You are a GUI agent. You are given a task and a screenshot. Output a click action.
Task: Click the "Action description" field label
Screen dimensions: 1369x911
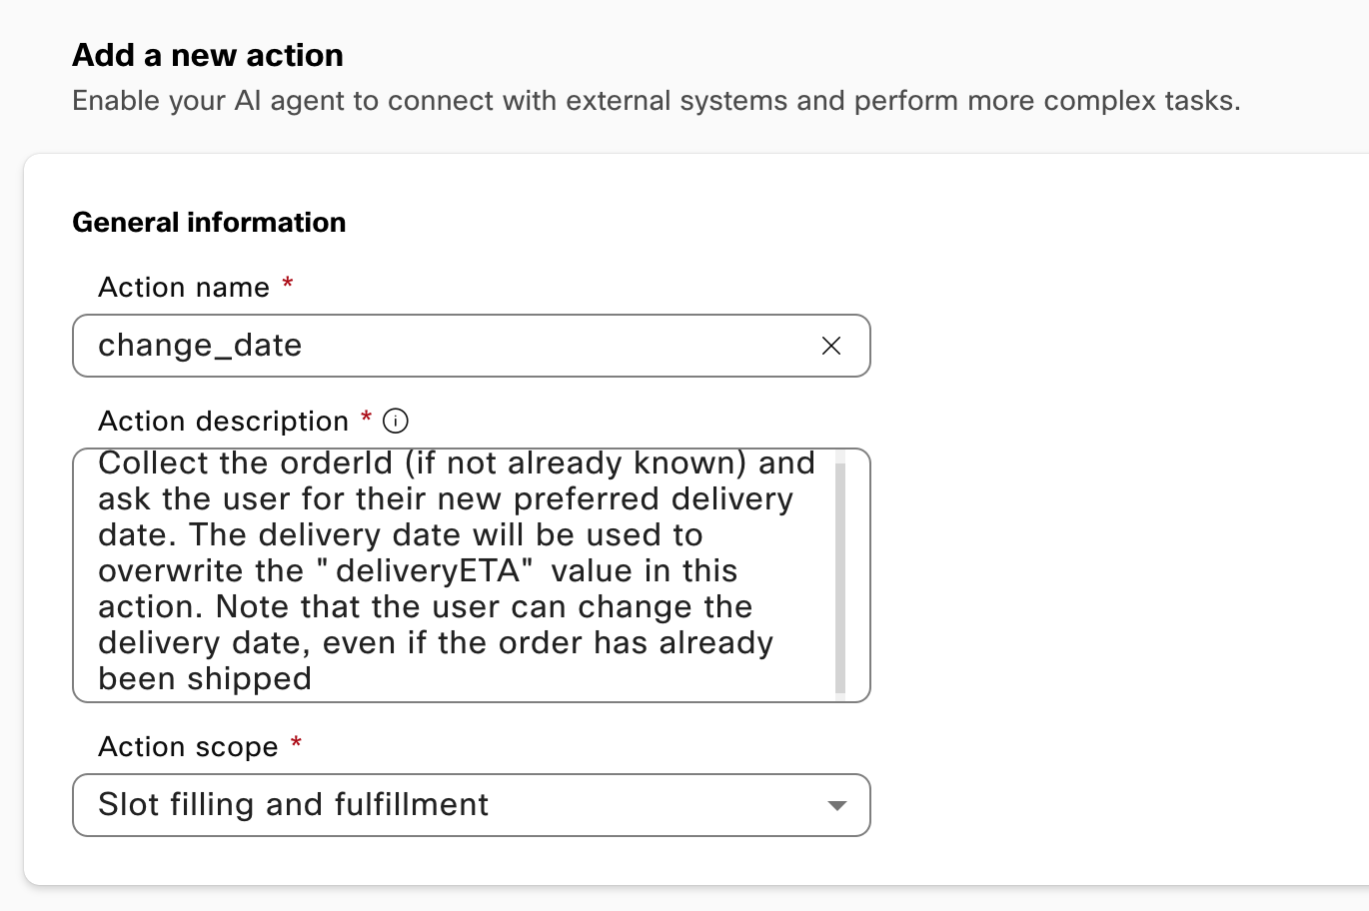point(223,422)
